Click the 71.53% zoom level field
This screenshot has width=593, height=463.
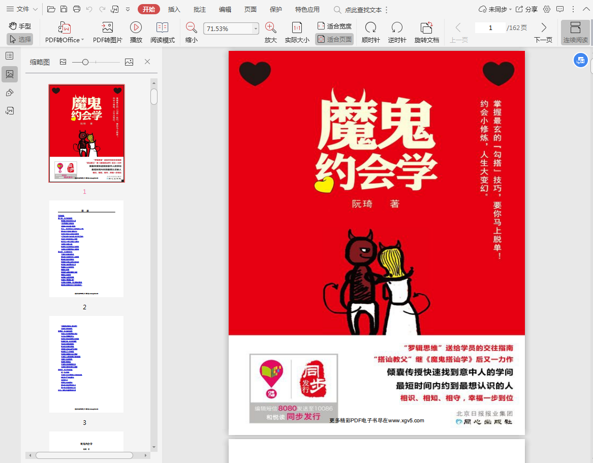pos(228,28)
